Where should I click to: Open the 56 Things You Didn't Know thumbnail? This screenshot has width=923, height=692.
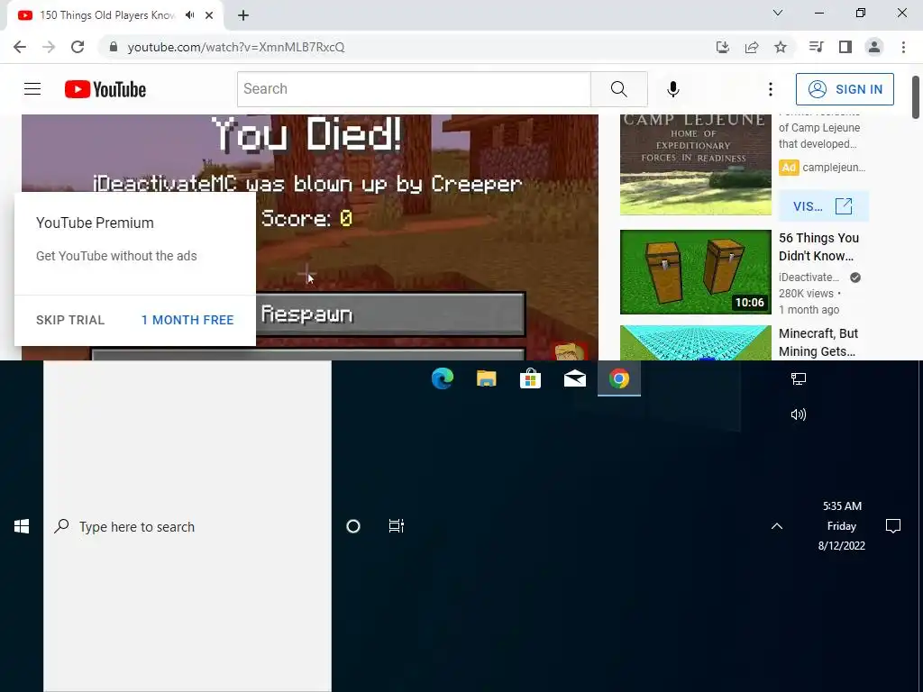[695, 272]
